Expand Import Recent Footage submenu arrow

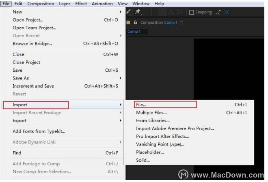coord(121,113)
